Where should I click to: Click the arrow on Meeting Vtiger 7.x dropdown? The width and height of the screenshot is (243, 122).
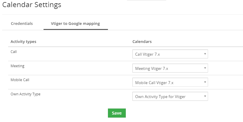tap(205, 68)
